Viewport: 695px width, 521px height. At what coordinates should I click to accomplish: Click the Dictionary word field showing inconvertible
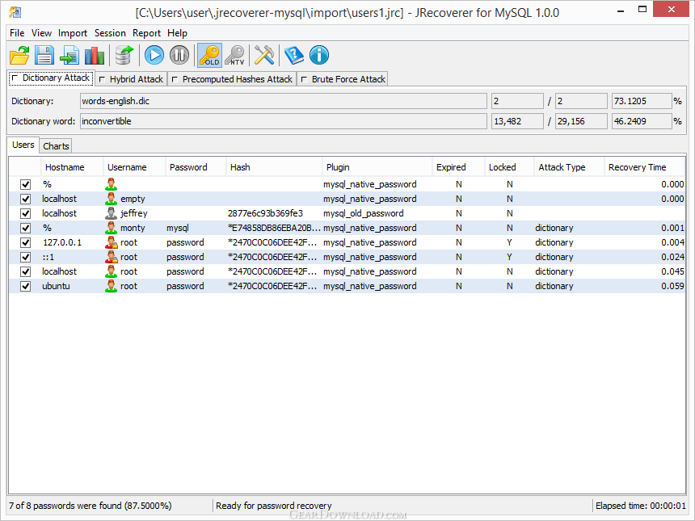pyautogui.click(x=283, y=121)
